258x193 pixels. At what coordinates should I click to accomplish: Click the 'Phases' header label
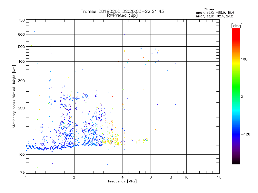[209, 9]
